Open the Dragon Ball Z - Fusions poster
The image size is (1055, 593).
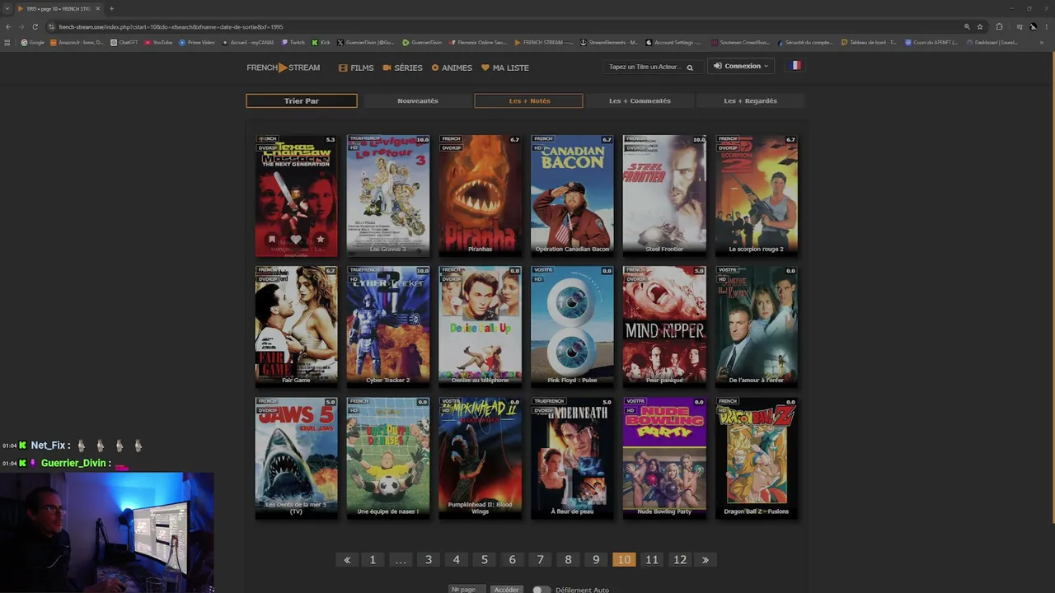pos(757,458)
